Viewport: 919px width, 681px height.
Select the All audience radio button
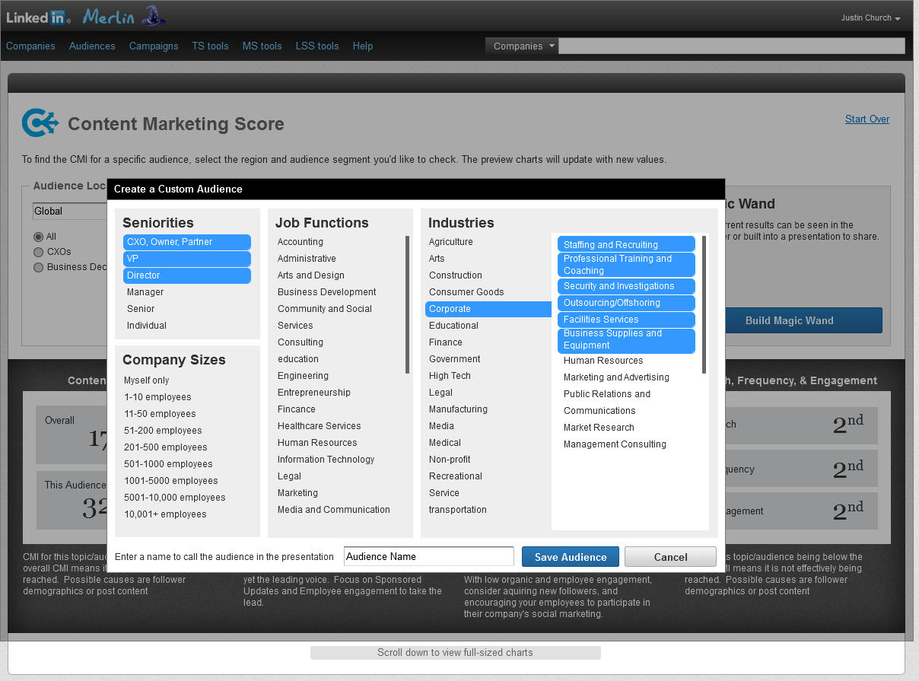38,237
